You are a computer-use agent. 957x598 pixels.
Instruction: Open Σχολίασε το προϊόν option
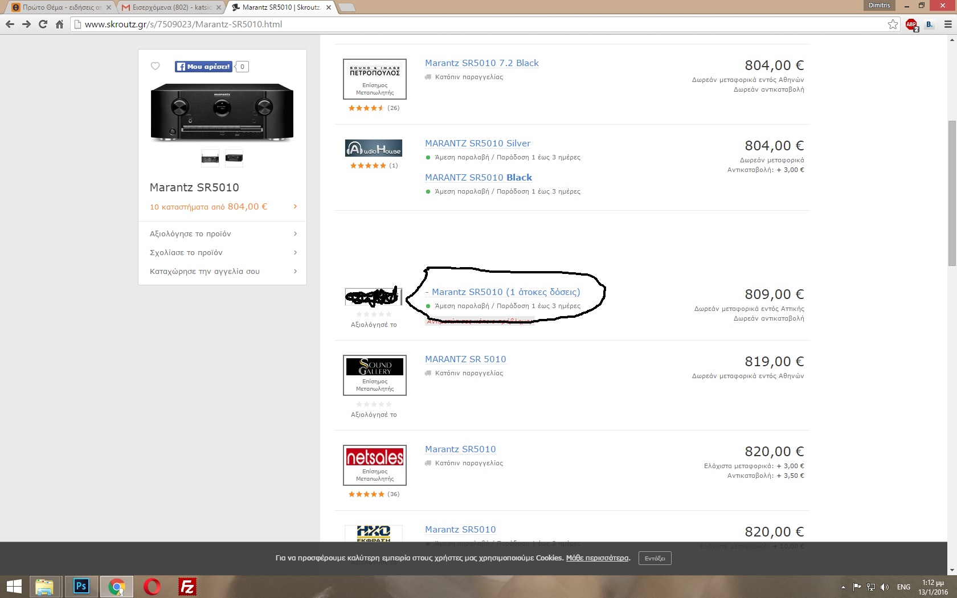[x=223, y=252]
